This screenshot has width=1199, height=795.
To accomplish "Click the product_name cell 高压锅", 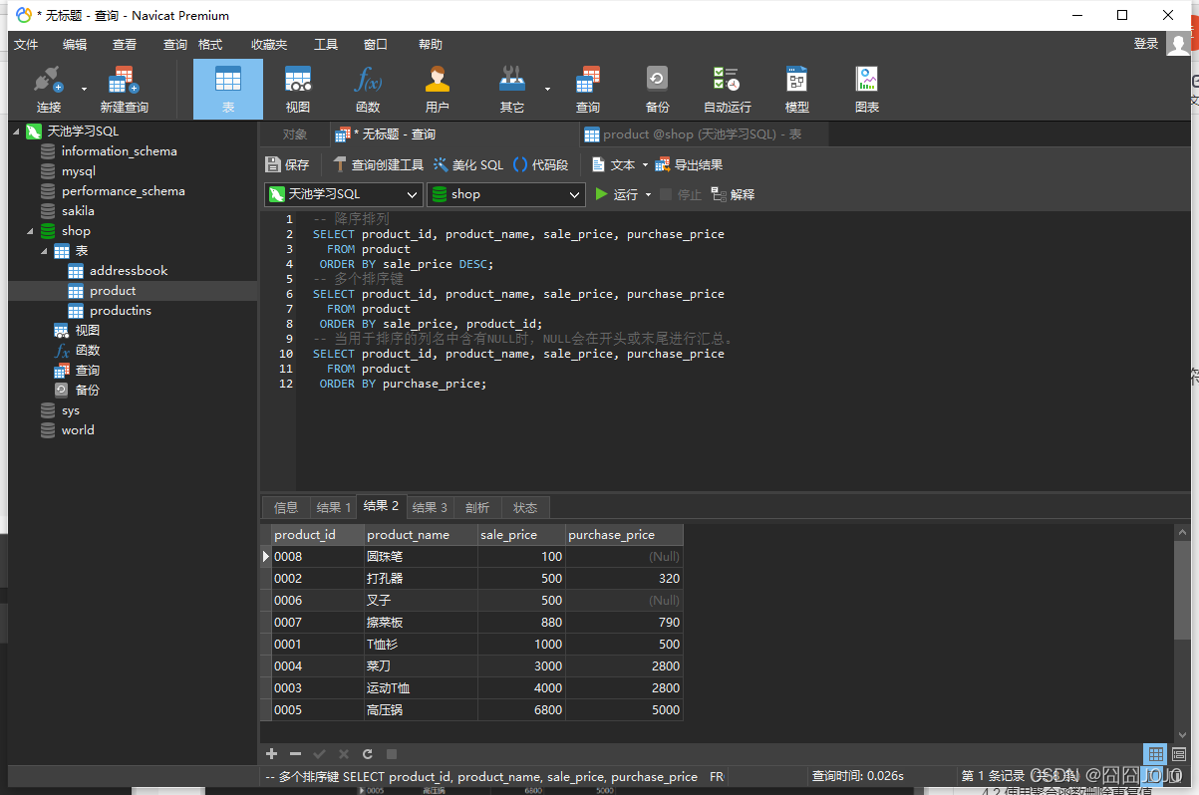I will [422, 710].
